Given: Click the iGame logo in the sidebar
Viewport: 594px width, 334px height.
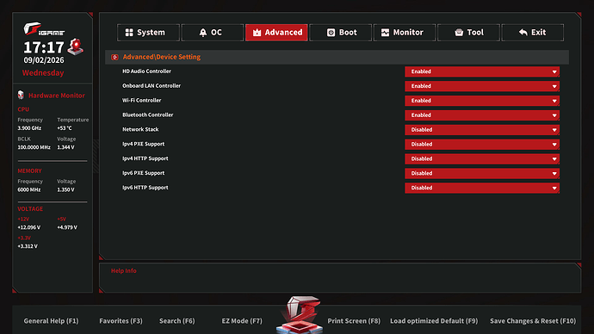Looking at the screenshot, I should click(x=44, y=29).
